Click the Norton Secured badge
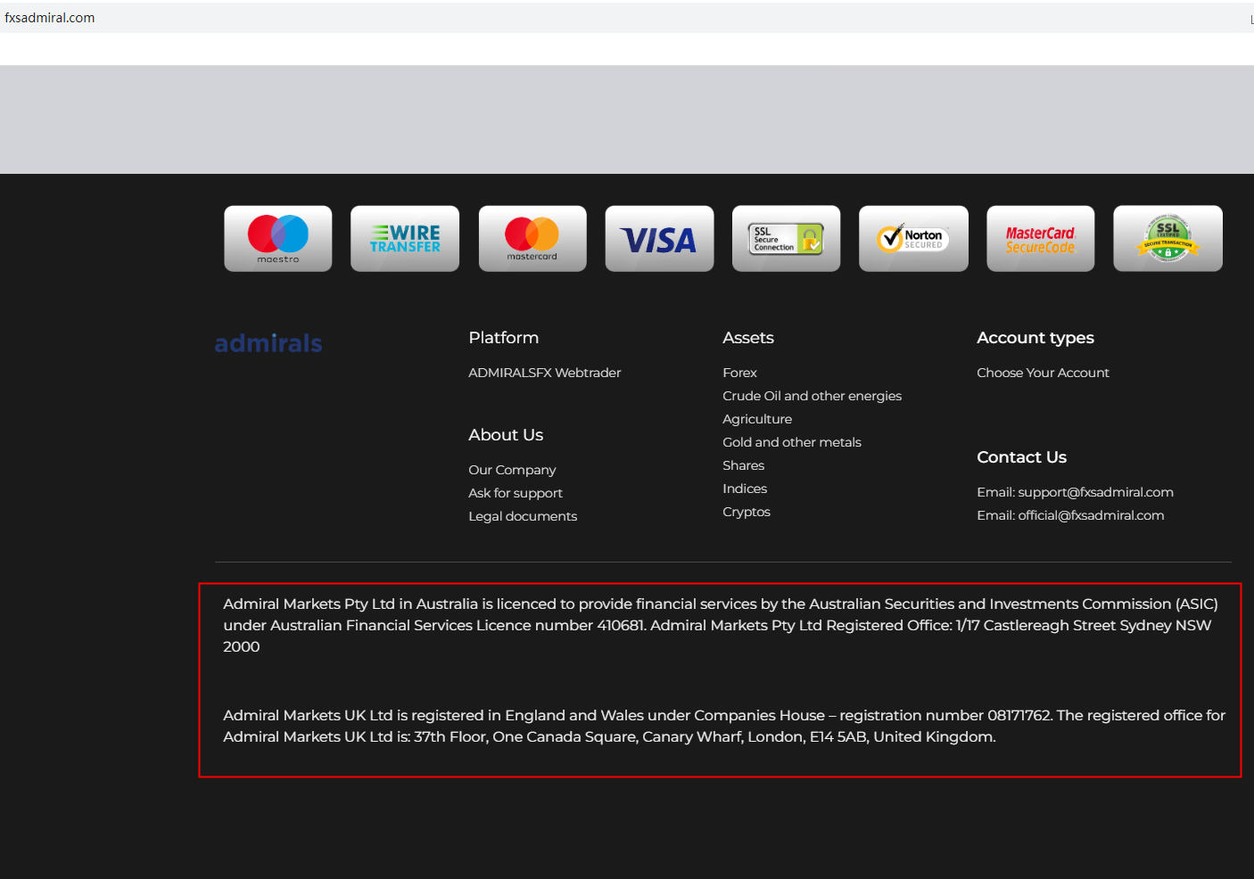The width and height of the screenshot is (1254, 879). coord(913,239)
